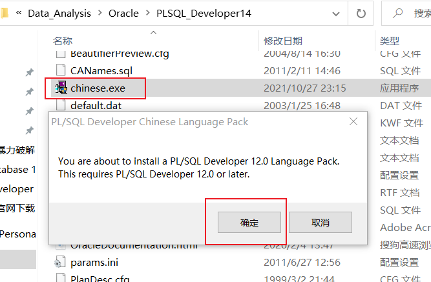The image size is (431, 282).
Task: Click the BeautifierPreview.cfg file name
Action: coord(120,54)
